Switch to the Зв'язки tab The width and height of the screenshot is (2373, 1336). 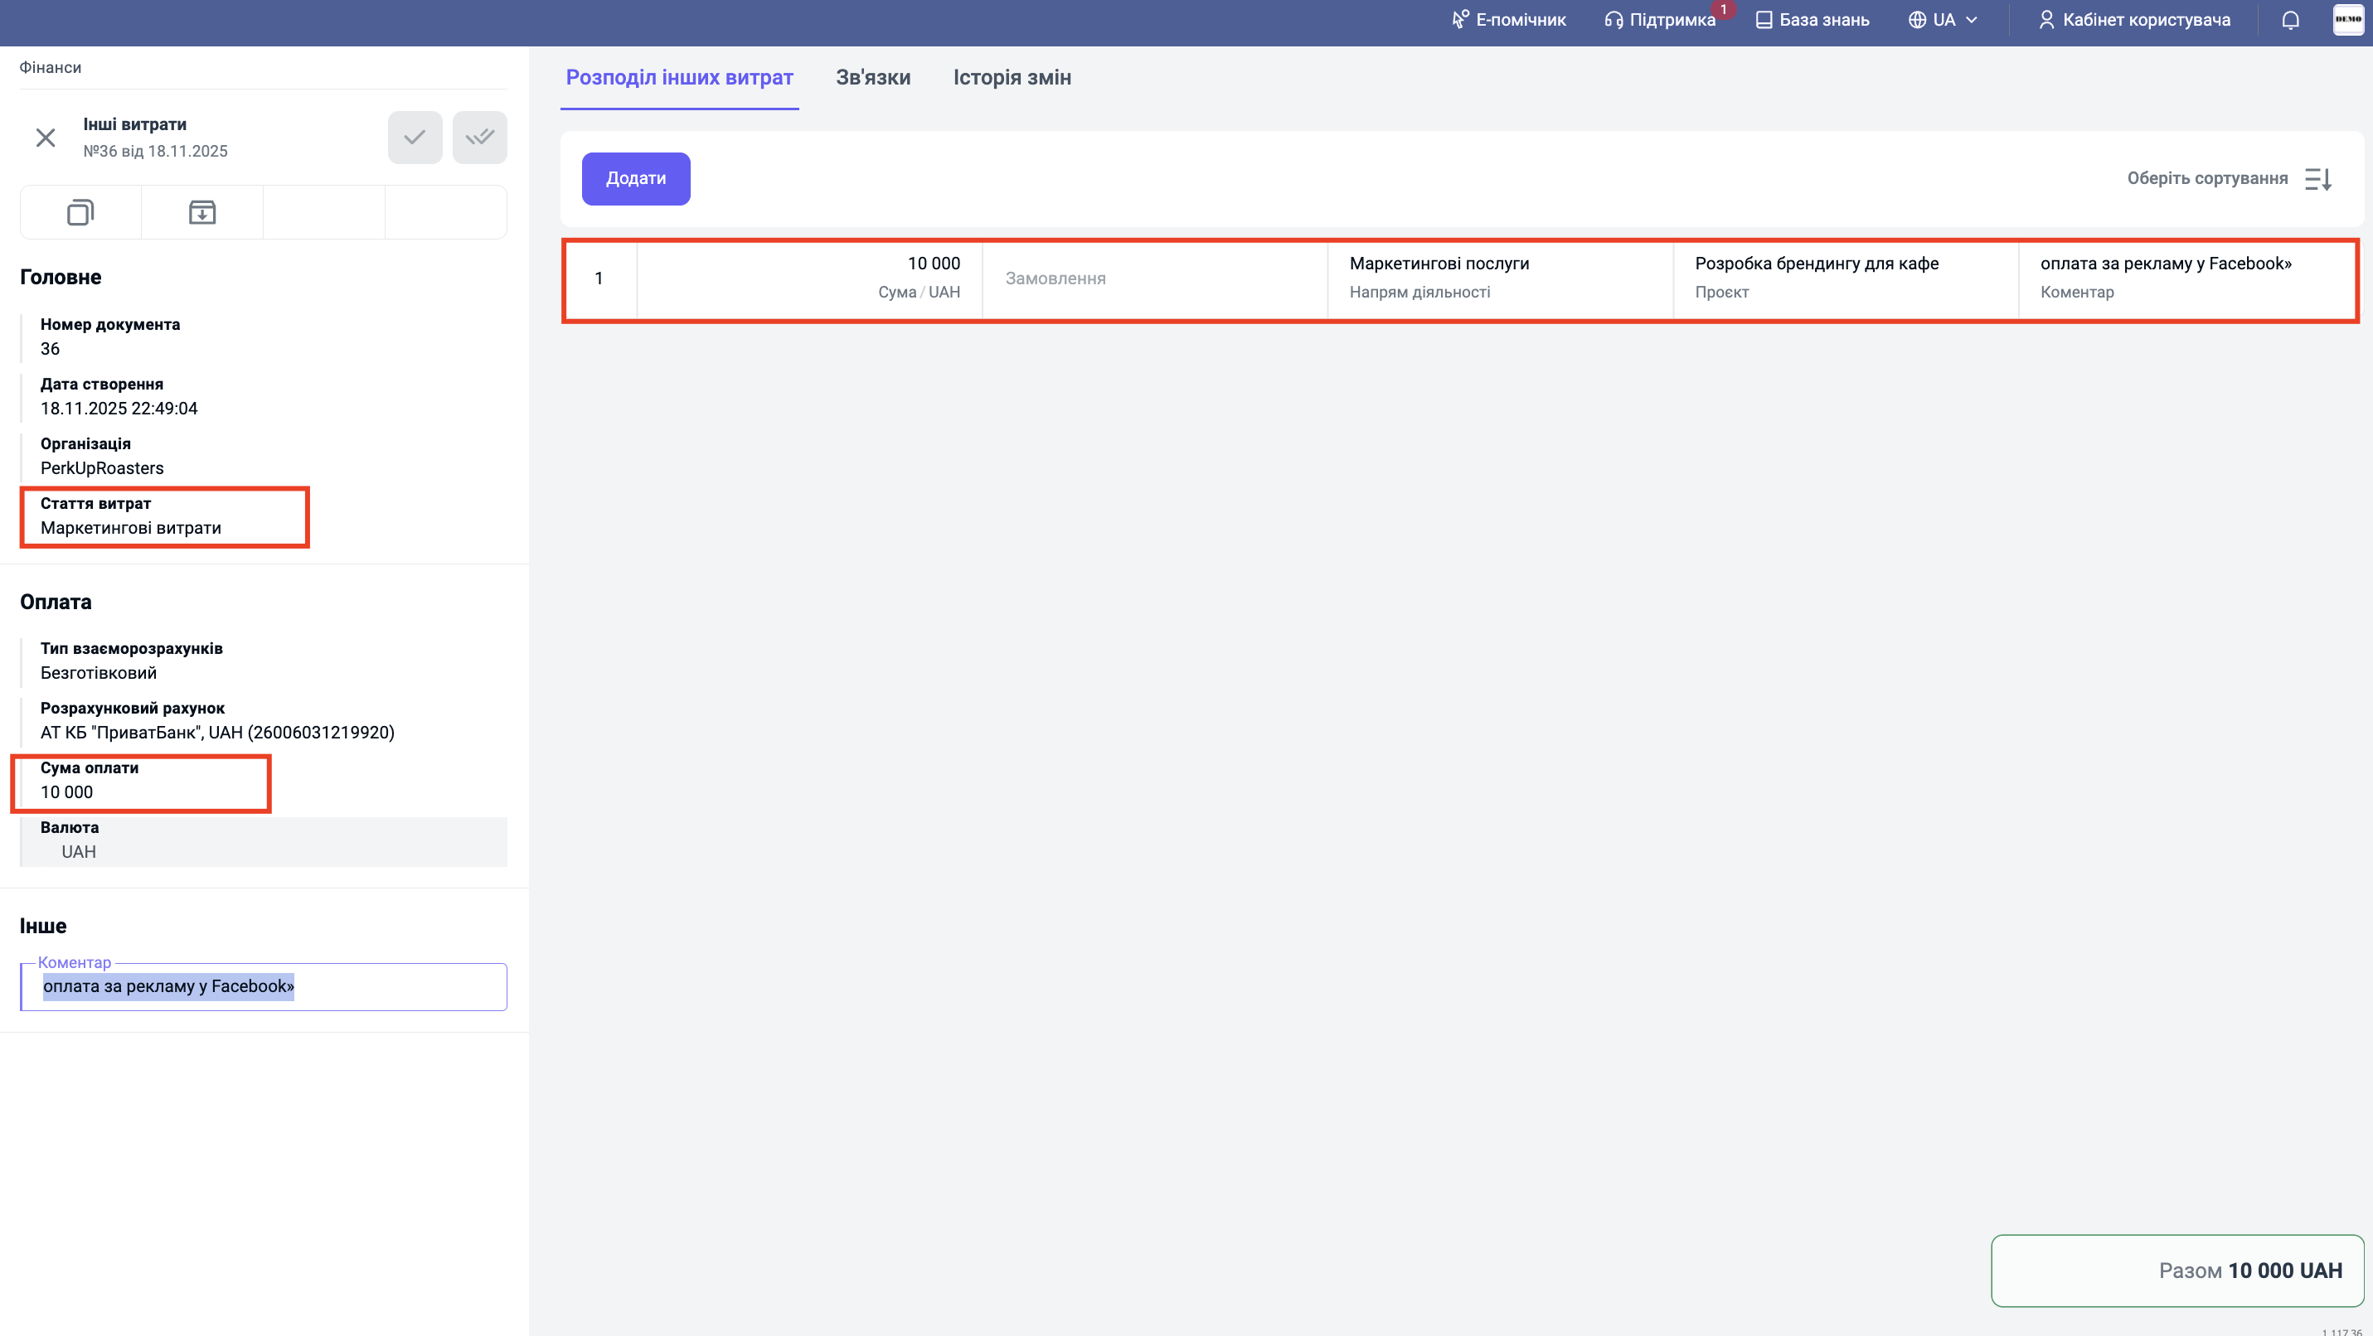coord(872,77)
